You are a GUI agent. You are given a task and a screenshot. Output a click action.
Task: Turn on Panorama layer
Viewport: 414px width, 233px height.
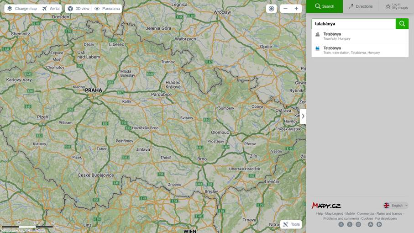(107, 9)
